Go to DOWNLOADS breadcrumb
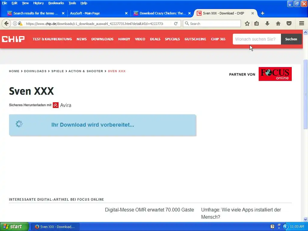This screenshot has width=308, height=231. click(35, 71)
